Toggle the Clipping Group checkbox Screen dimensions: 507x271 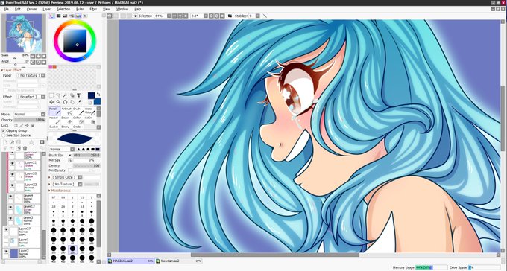(x=4, y=131)
